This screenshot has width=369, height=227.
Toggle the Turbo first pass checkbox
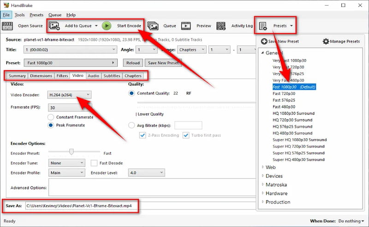click(x=186, y=135)
